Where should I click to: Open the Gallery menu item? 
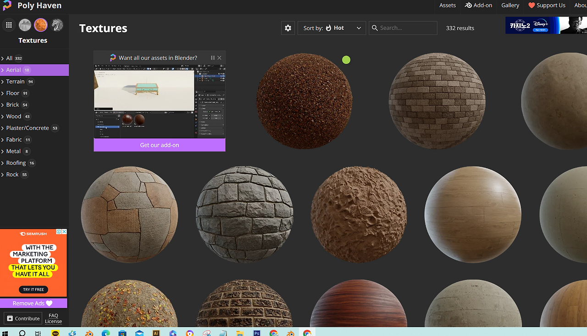[510, 5]
